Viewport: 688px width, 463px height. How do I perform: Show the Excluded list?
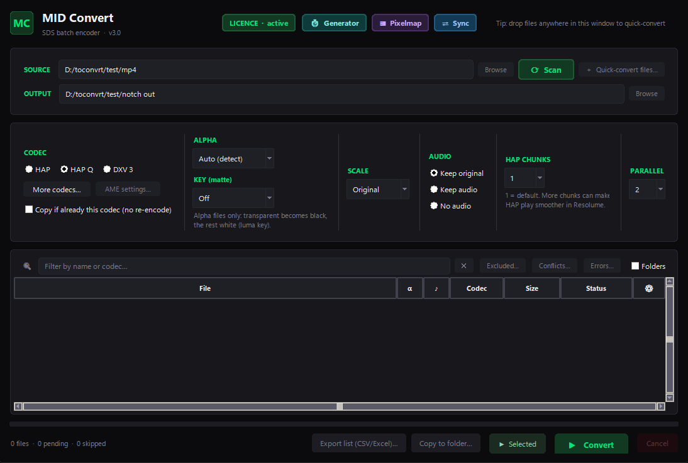pos(503,266)
